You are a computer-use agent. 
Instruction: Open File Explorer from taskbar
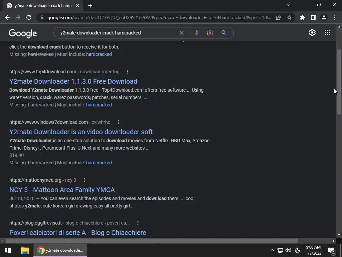[x=25, y=250]
